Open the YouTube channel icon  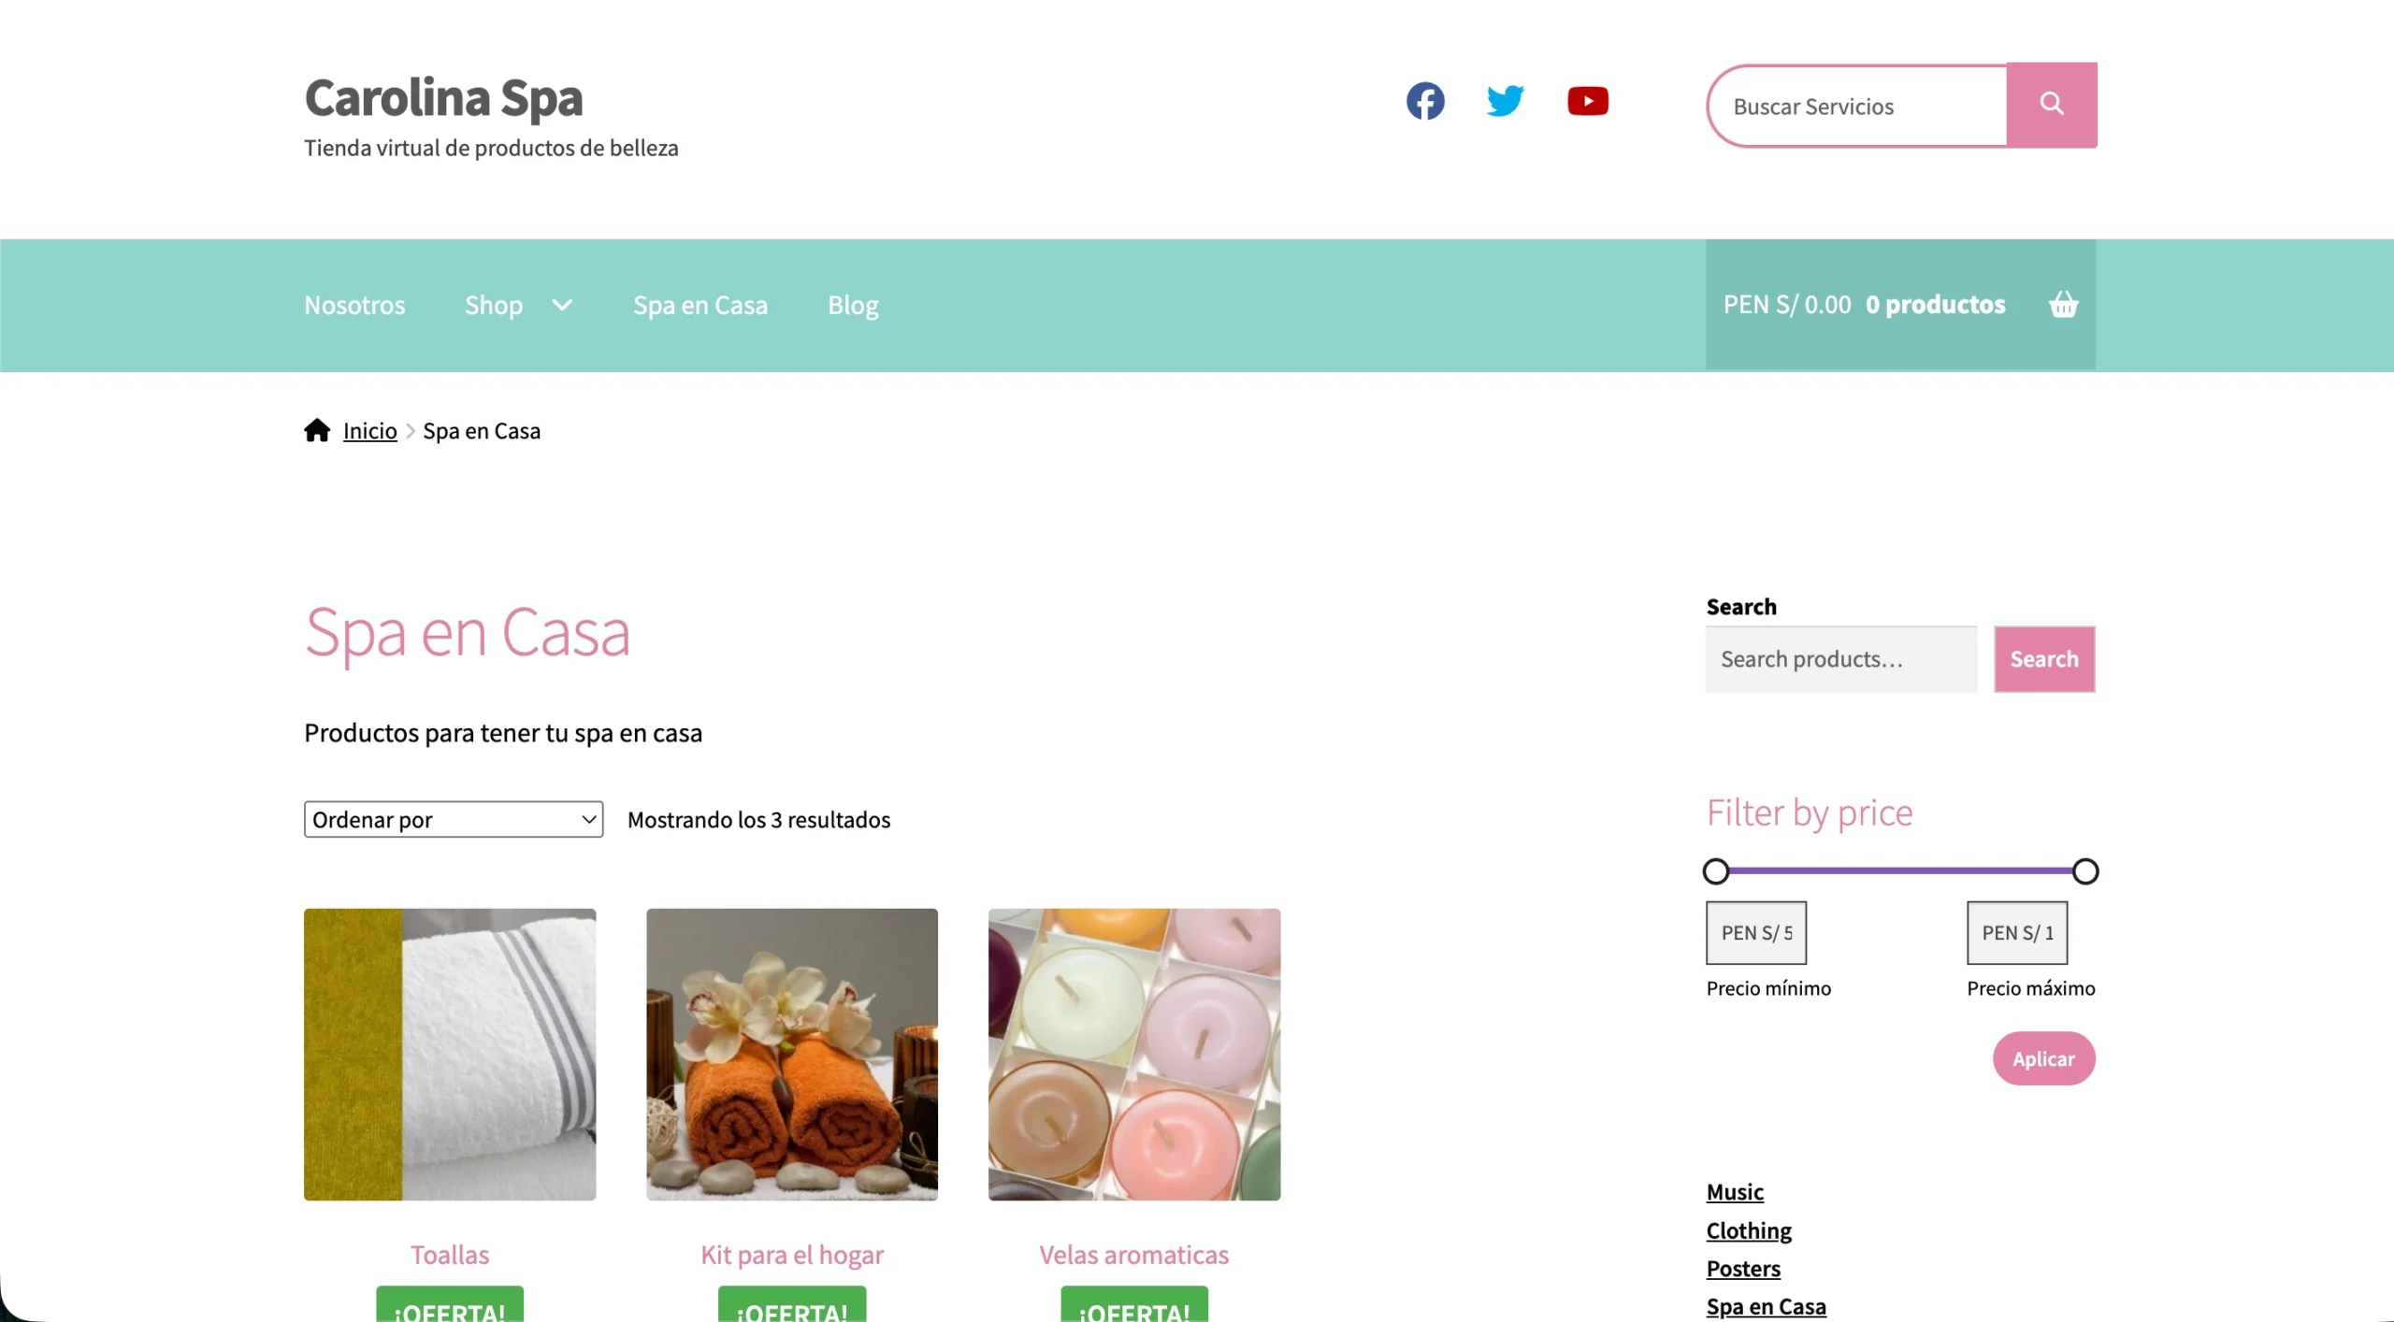pos(1588,101)
